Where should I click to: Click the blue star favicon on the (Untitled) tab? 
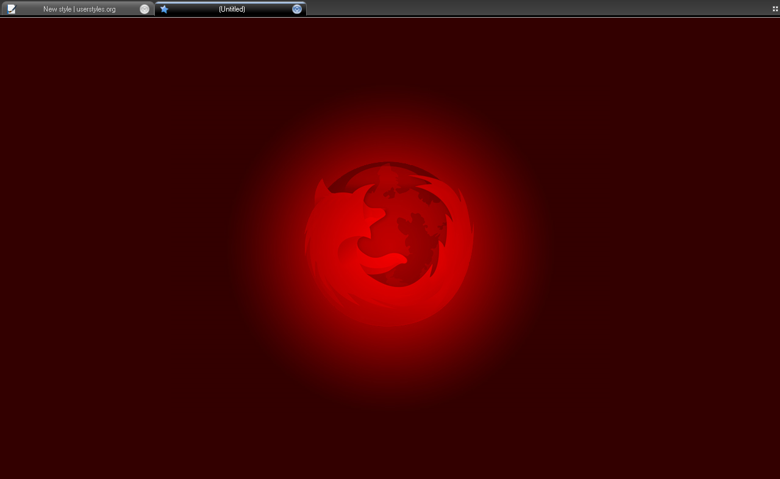click(164, 9)
